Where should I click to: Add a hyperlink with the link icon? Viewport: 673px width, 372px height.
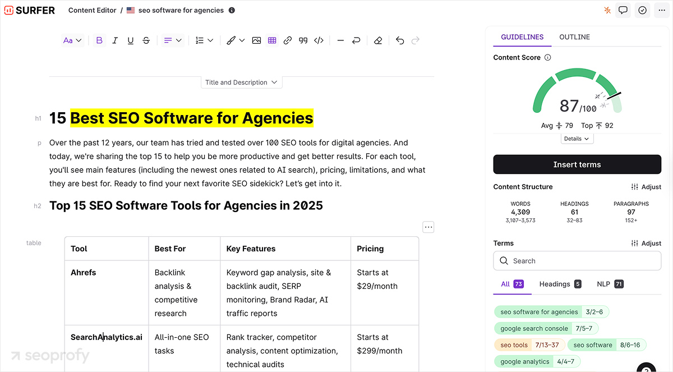(x=288, y=40)
